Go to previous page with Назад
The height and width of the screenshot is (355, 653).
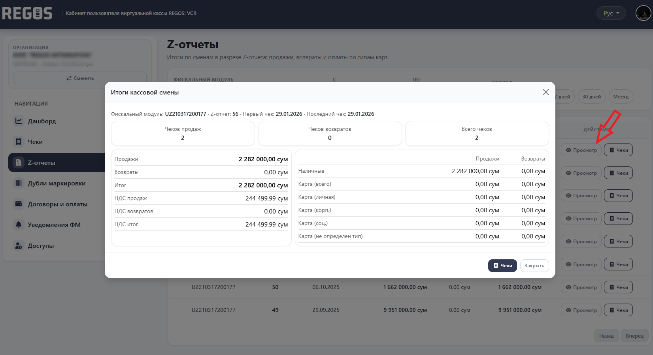(x=606, y=336)
